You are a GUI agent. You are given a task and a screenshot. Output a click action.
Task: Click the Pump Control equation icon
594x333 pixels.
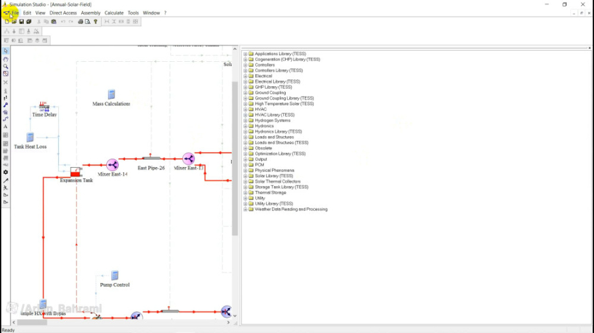115,276
